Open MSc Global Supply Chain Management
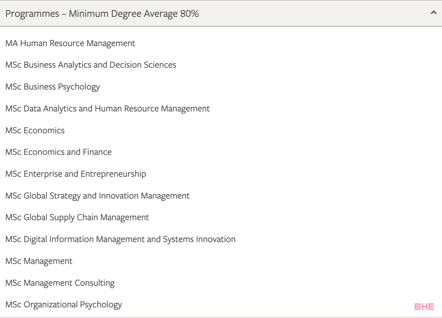442x318 pixels. (77, 217)
